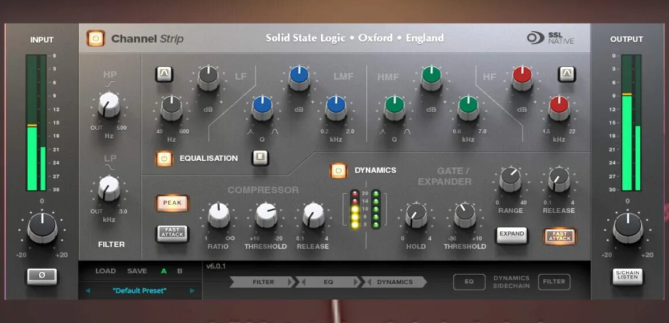Image resolution: width=669 pixels, height=323 pixels.
Task: Click the Output gain knob
Action: (x=627, y=228)
